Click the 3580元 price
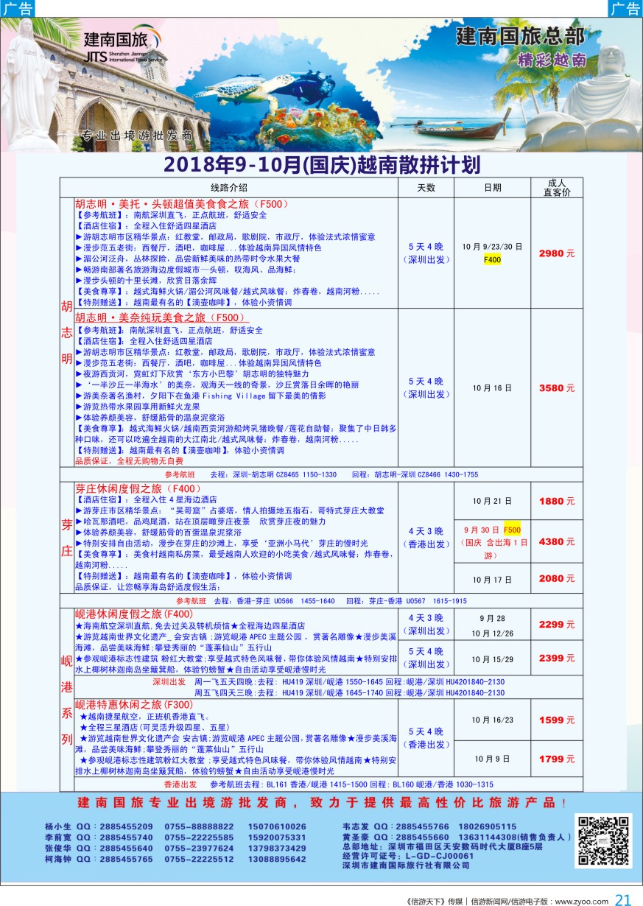Screen dimensions: 643x906 pyautogui.click(x=557, y=387)
